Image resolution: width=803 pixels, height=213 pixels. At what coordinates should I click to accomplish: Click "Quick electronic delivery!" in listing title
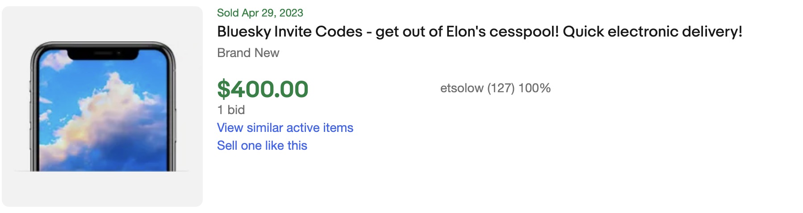coord(652,32)
